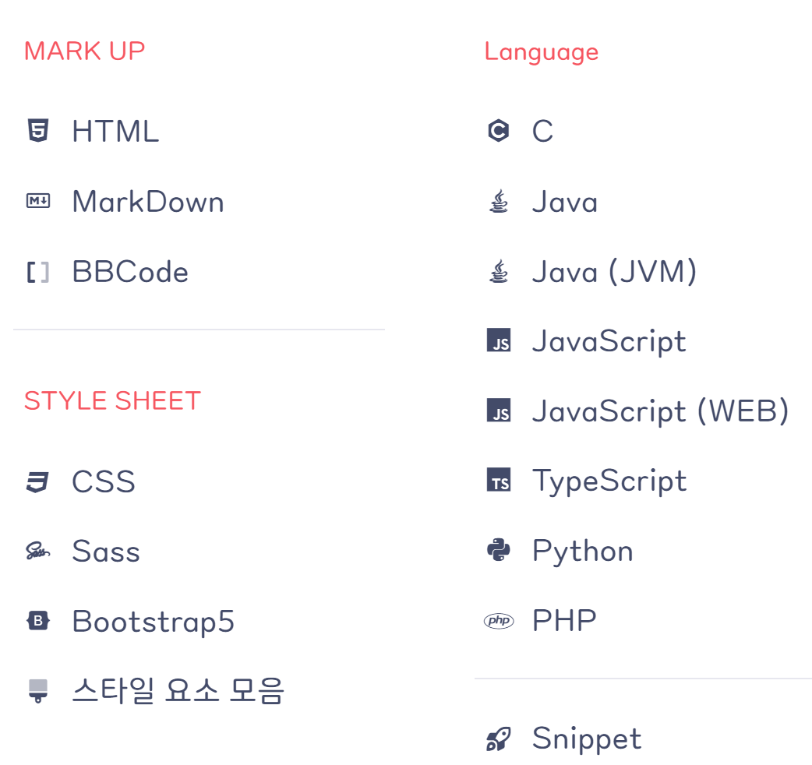Click the MarkDown M↓ icon
This screenshot has height=765, width=812.
pyautogui.click(x=38, y=201)
